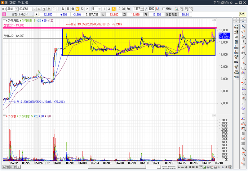Select the 분 (minute) period toggle
248x171 pixels.
[77, 9]
